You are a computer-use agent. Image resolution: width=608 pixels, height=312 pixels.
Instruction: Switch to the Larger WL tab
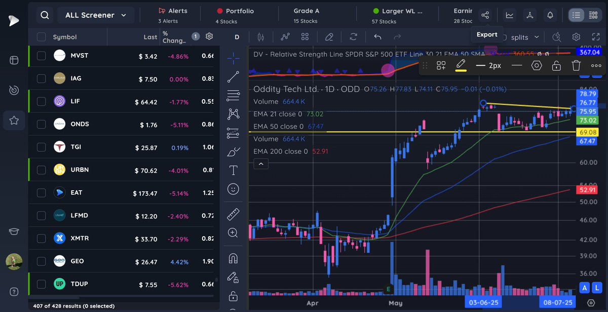(x=398, y=15)
